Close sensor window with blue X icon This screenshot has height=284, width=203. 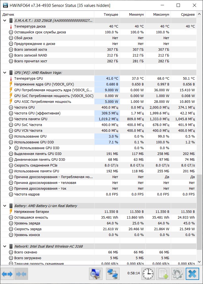[x=192, y=274]
